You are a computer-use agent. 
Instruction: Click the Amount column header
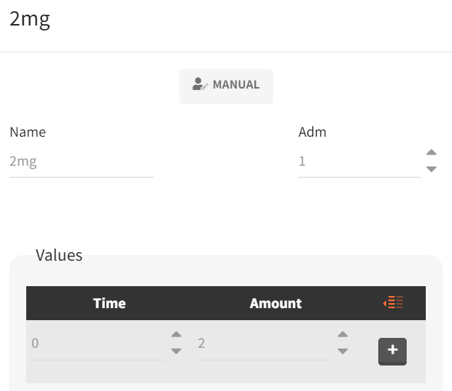pos(276,303)
